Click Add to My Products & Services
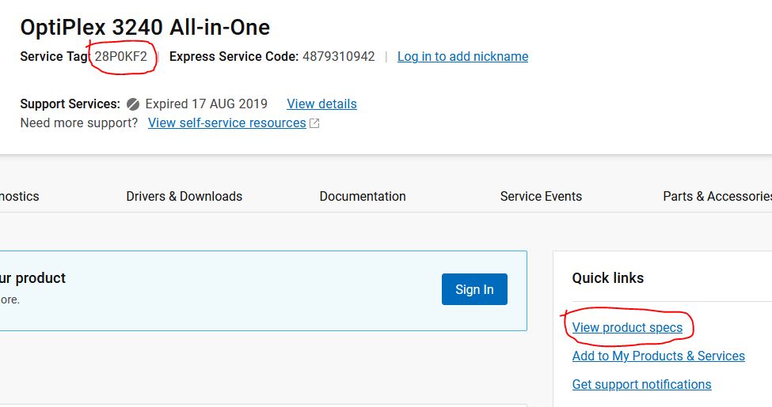Image resolution: width=772 pixels, height=407 pixels. [x=658, y=356]
